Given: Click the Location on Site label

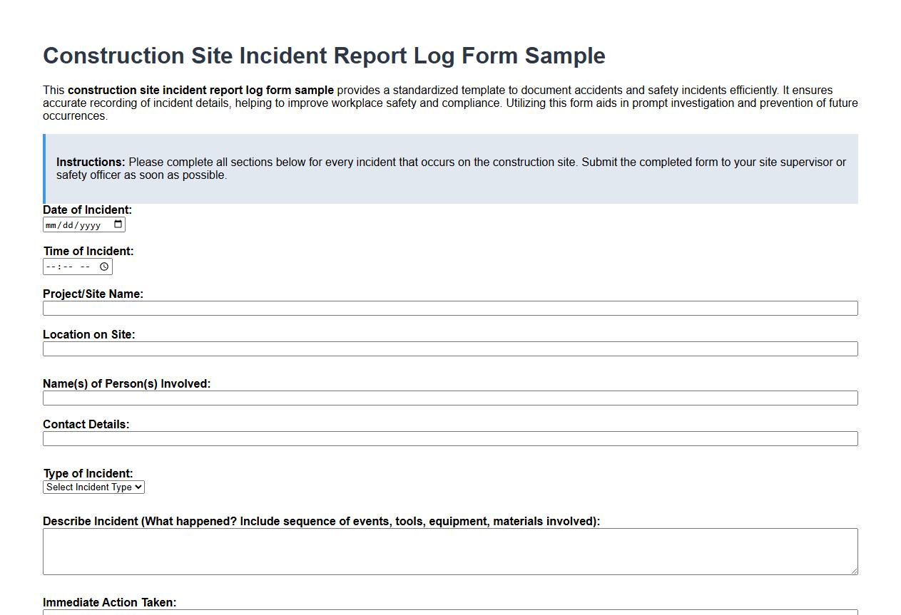Looking at the screenshot, I should (x=88, y=334).
